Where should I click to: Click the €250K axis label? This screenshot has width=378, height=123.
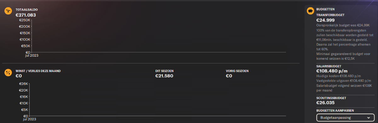25,20
